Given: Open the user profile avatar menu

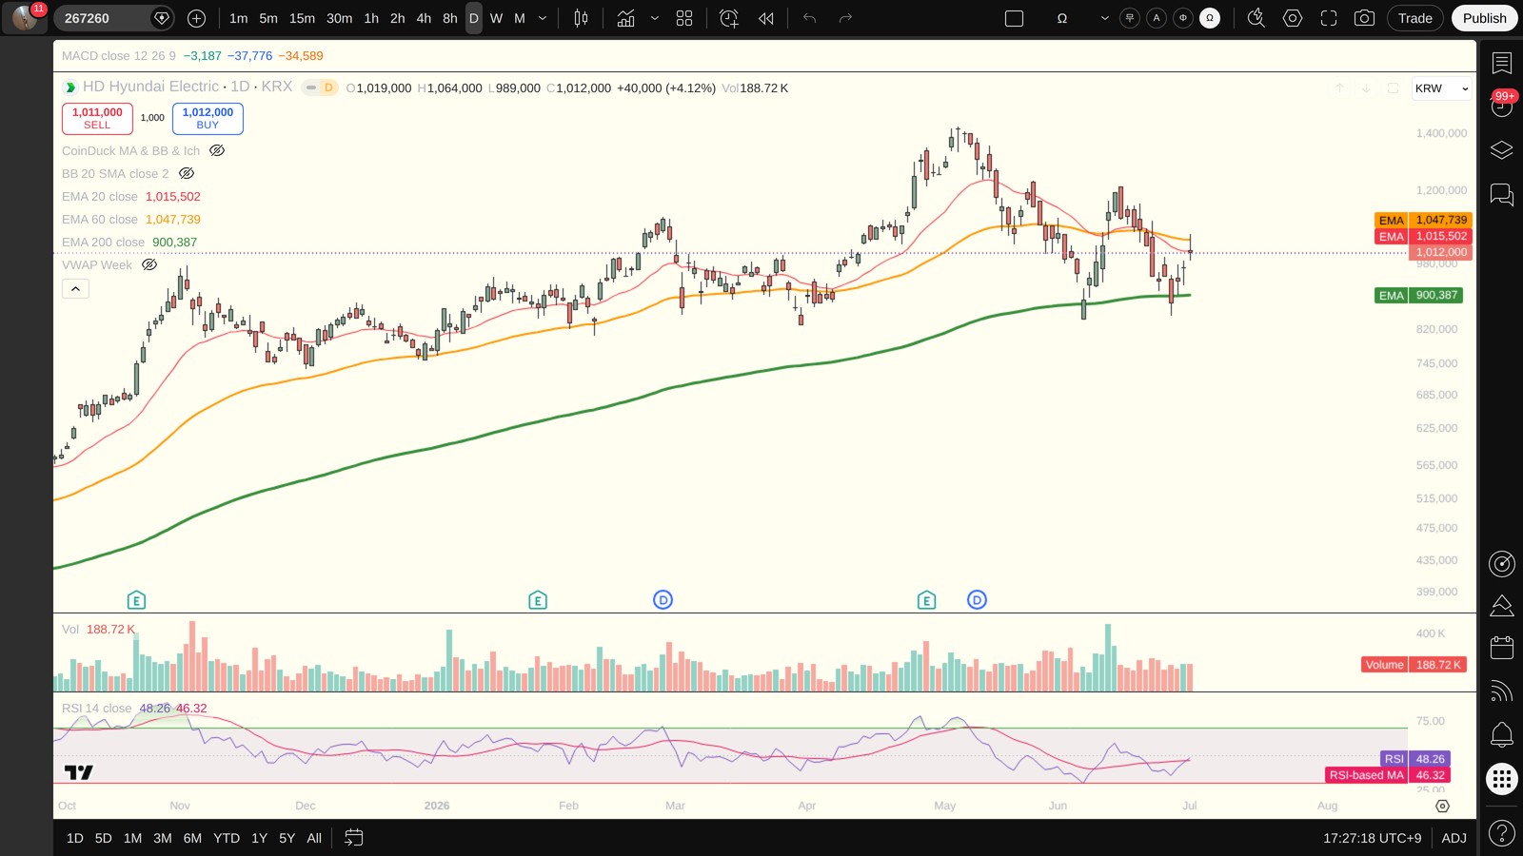Looking at the screenshot, I should click(25, 17).
